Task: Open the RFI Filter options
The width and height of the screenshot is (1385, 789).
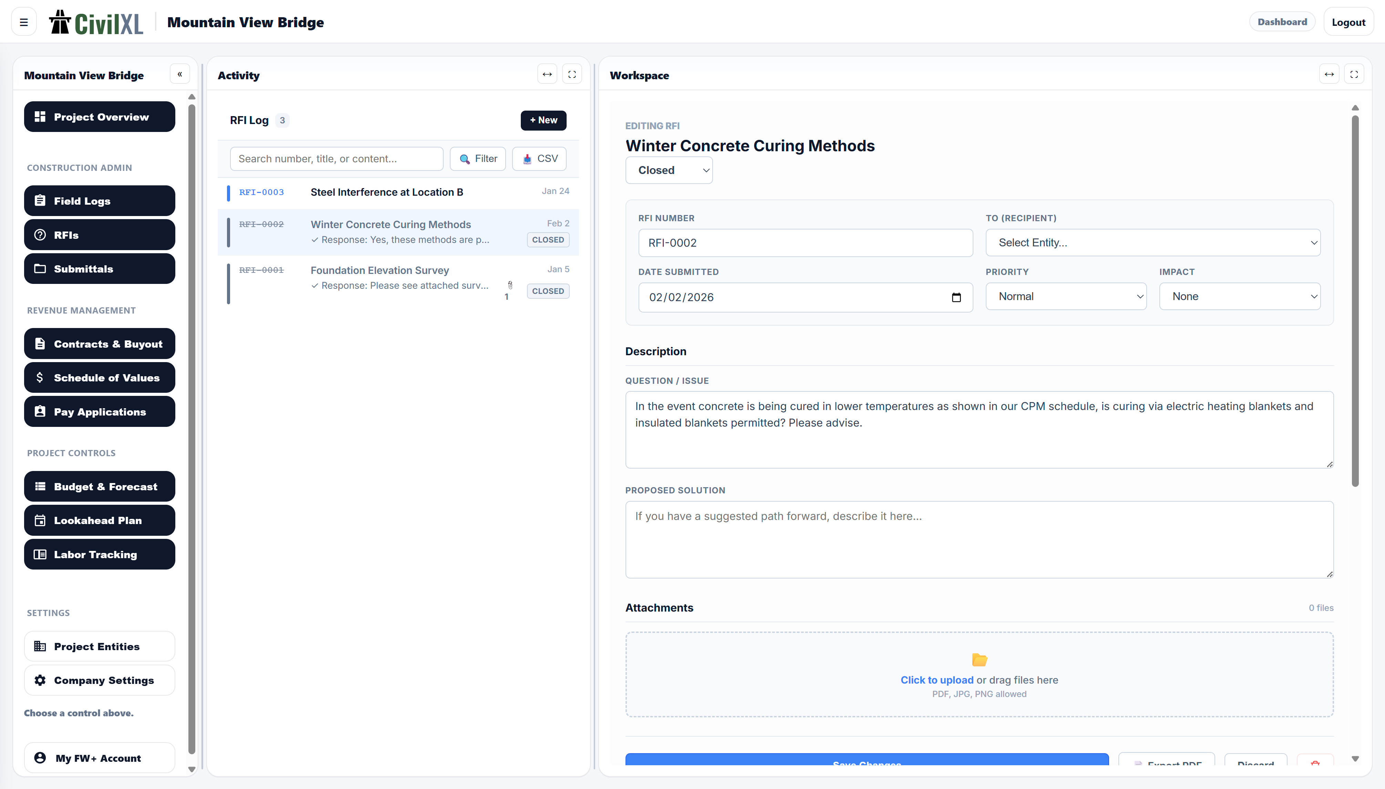Action: [x=478, y=159]
